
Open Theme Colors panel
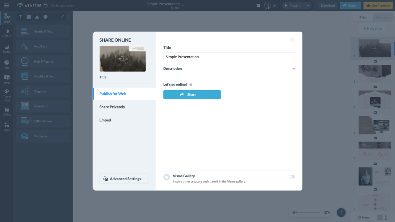coord(6,95)
